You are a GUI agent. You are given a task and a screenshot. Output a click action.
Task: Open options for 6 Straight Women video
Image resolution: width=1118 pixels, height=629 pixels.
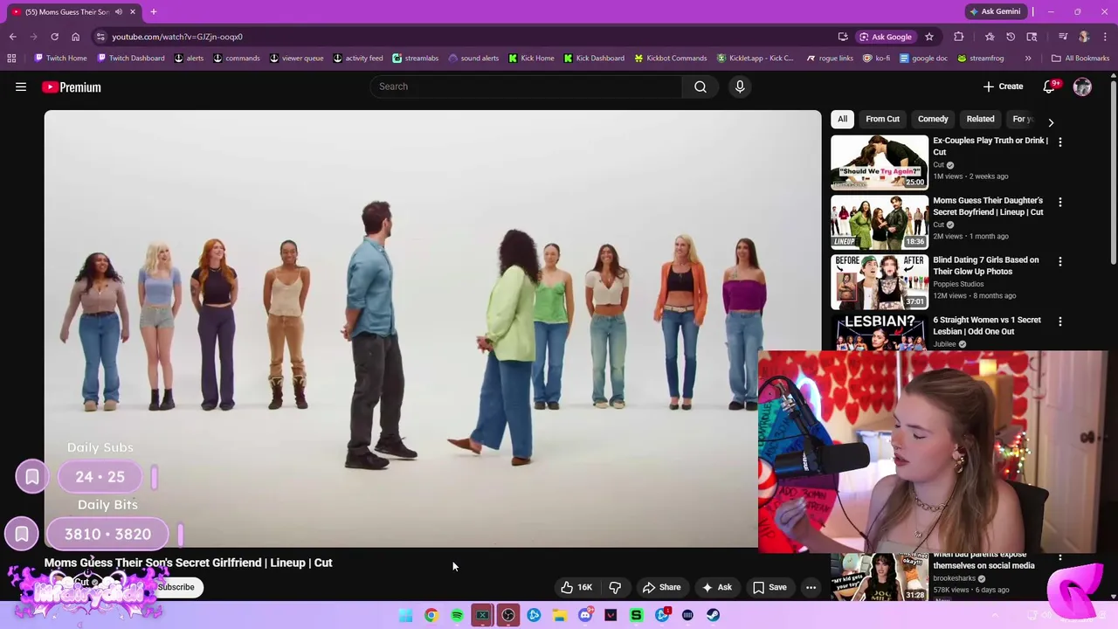[x=1060, y=321]
